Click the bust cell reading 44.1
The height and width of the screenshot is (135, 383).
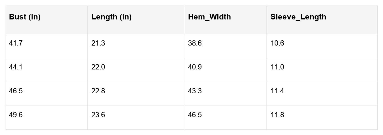pos(16,67)
